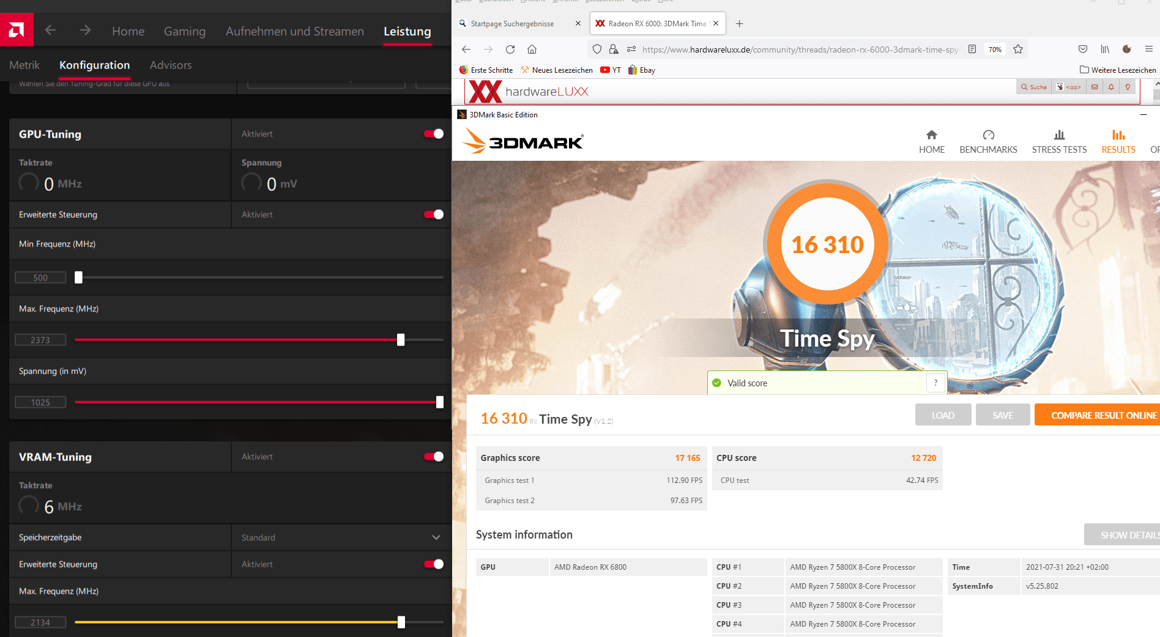The height and width of the screenshot is (637, 1160).
Task: Open the YT bookmark
Action: 611,70
